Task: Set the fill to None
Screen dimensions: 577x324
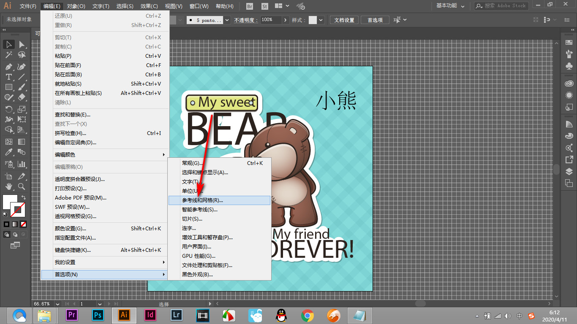Action: (24, 224)
